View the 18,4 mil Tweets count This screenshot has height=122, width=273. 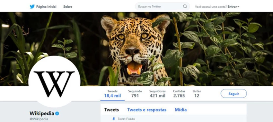[112, 94]
